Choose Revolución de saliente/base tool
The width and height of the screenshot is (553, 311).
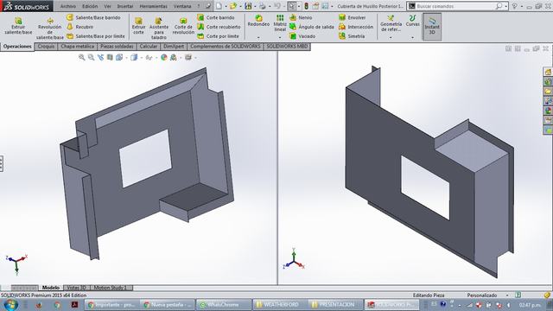coord(50,29)
